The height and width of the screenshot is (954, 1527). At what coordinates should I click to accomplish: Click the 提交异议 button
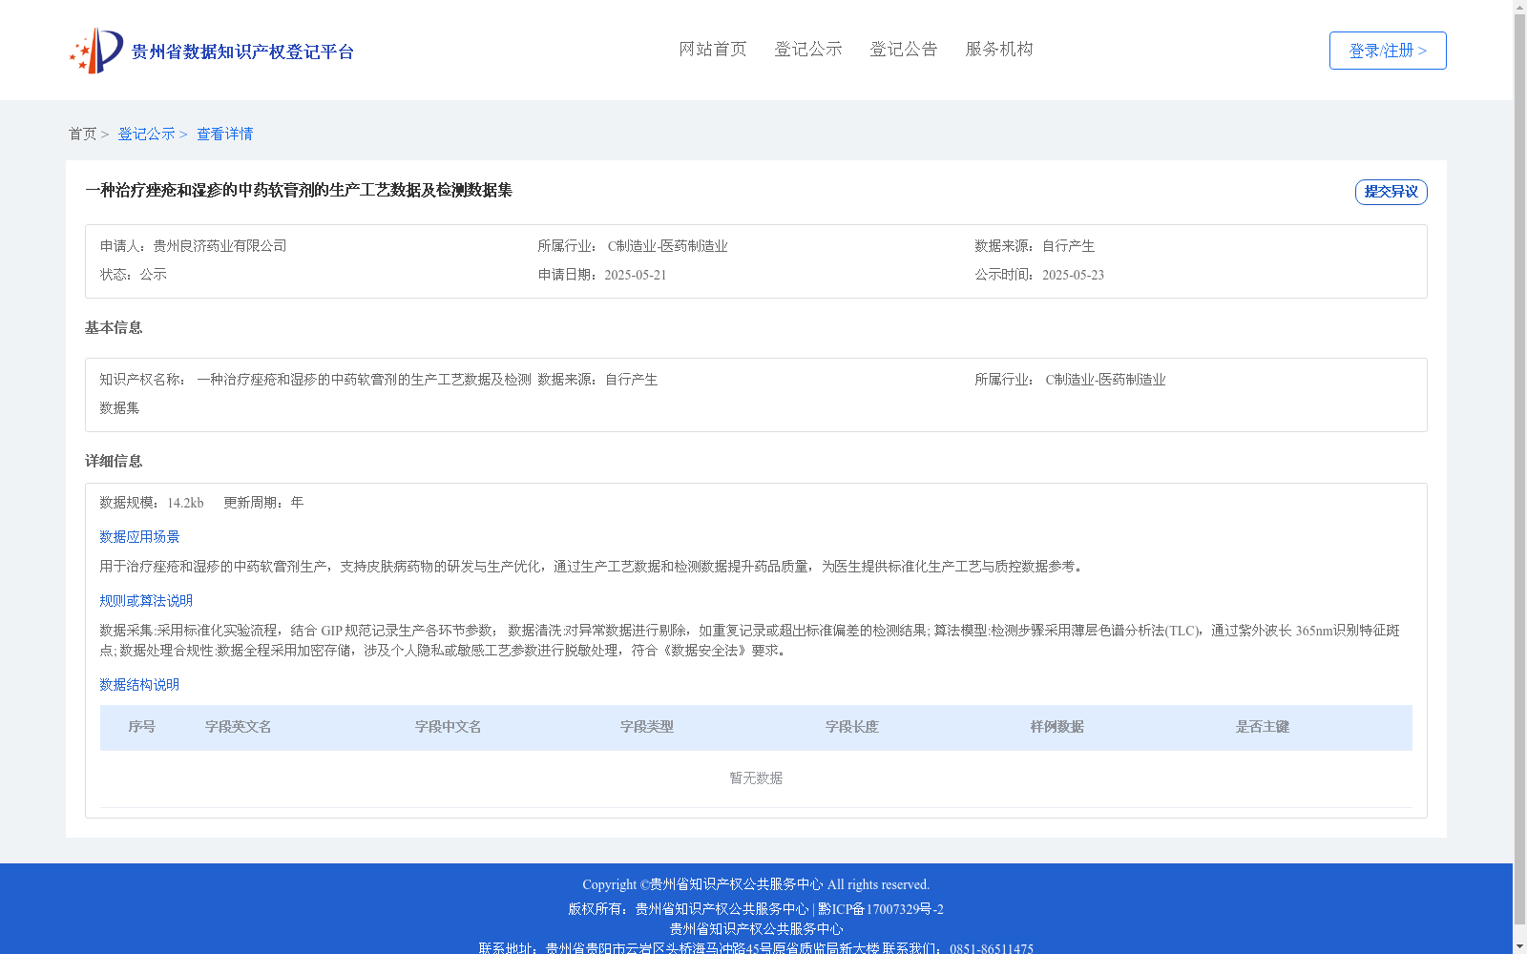click(1391, 192)
